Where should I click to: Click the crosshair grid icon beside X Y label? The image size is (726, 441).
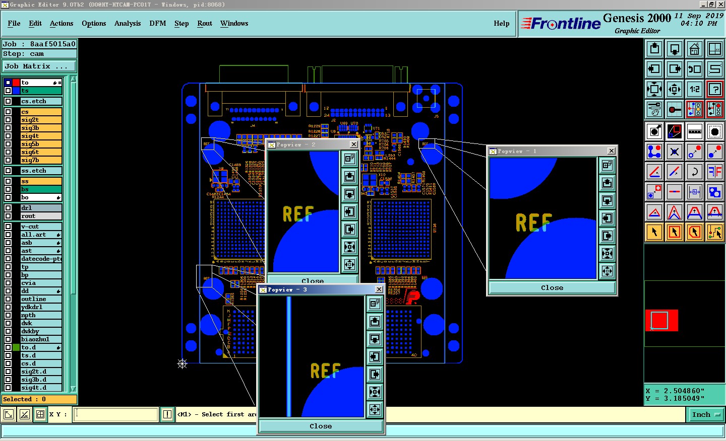40,414
